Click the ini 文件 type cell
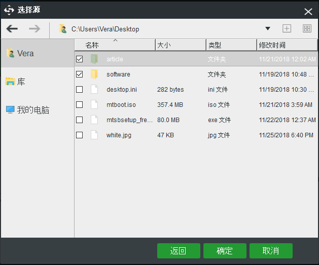 pos(218,90)
